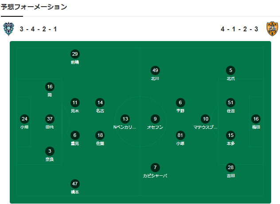The width and height of the screenshot is (280, 204).
Task: Click player number 81 小塚
Action: tap(180, 135)
